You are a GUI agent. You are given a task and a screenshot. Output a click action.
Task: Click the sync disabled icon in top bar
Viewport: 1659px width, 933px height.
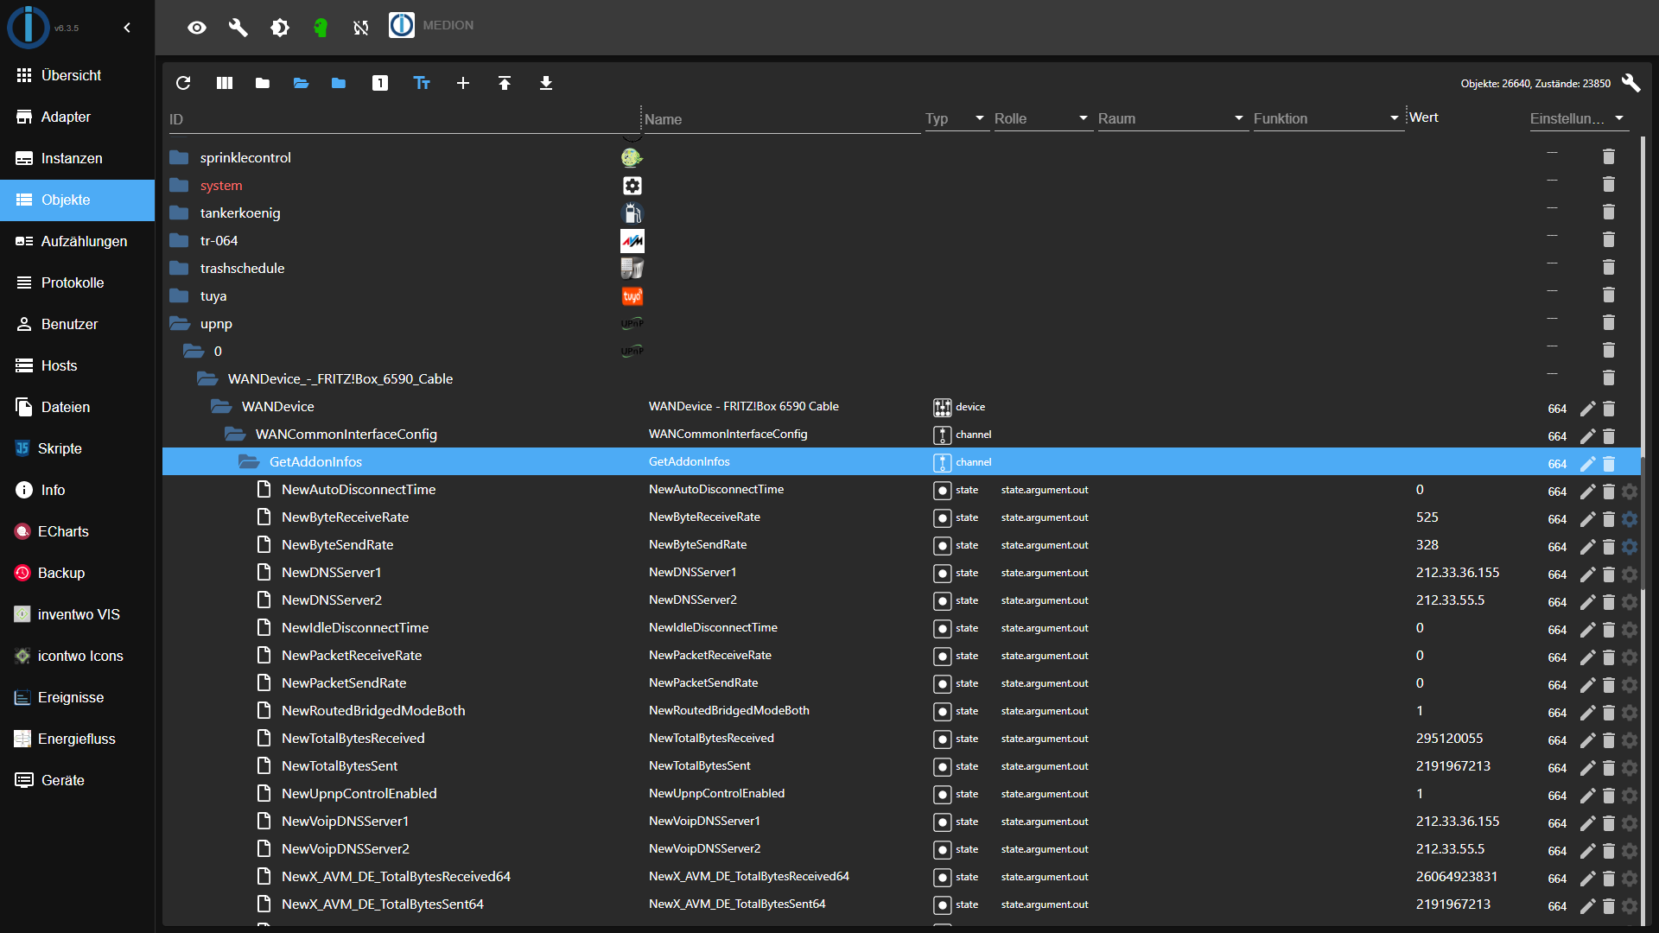pyautogui.click(x=361, y=28)
